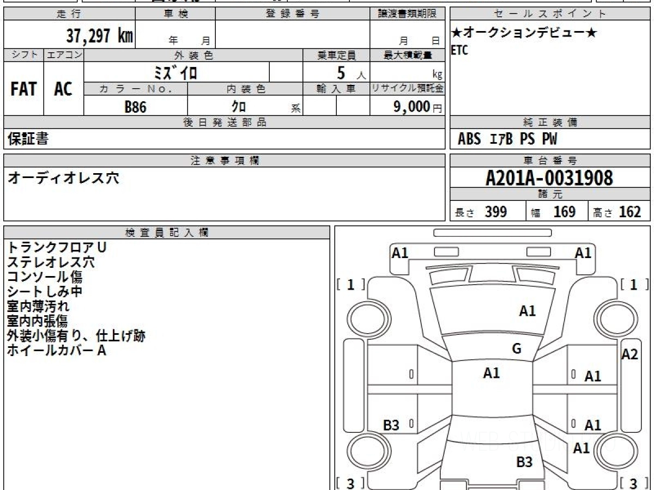
Task: Click the interior color クロ
Action: 239,107
